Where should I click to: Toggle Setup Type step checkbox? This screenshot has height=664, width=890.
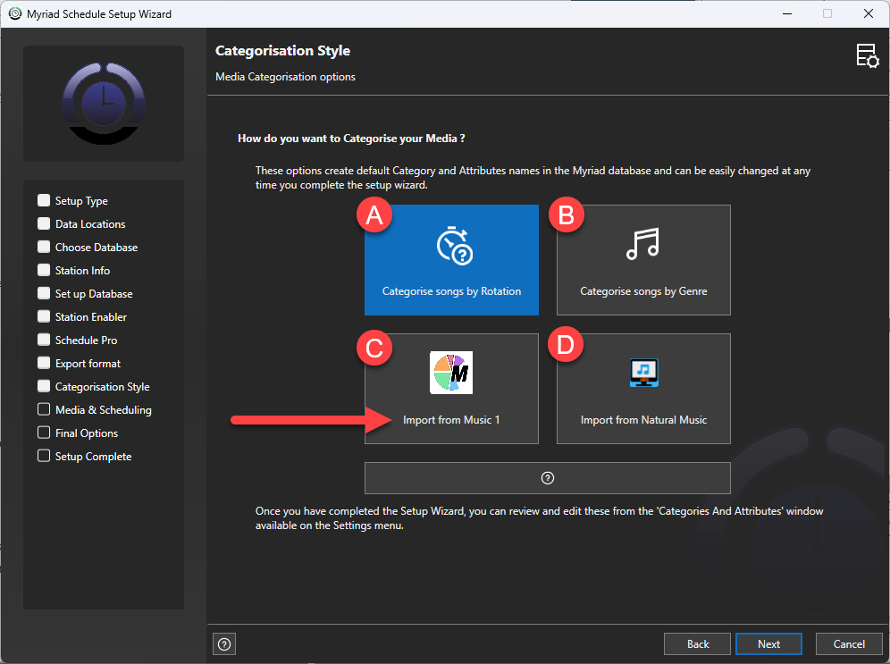(x=44, y=200)
